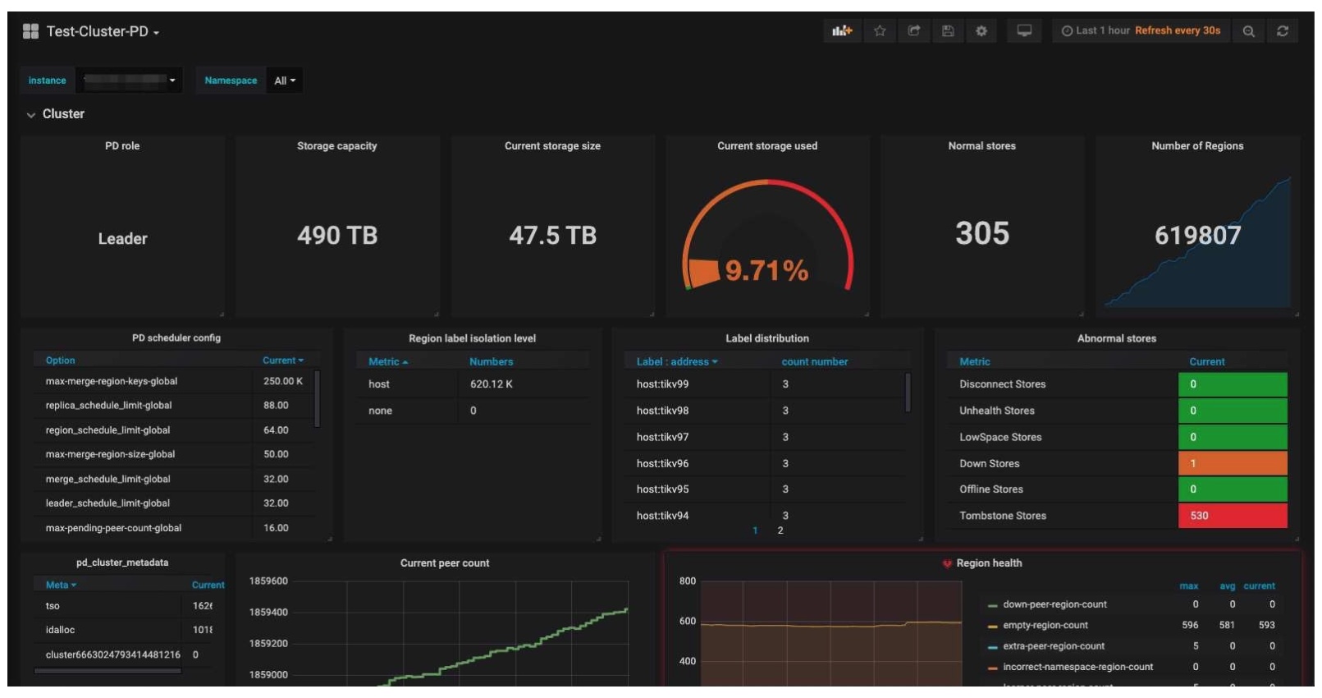
Task: Open color picker for down-peer-region-count line
Action: (x=992, y=605)
